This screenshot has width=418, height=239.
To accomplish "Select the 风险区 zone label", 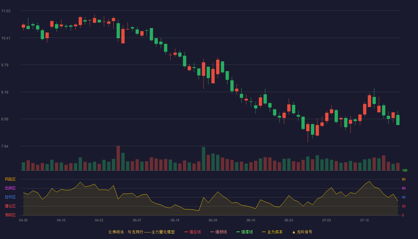I will (10, 179).
